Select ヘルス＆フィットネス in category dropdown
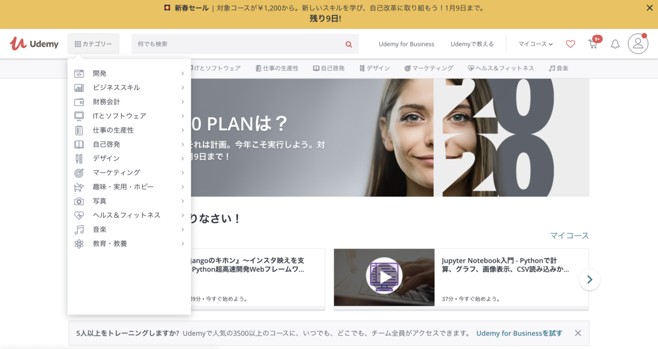The width and height of the screenshot is (658, 349). tap(127, 215)
